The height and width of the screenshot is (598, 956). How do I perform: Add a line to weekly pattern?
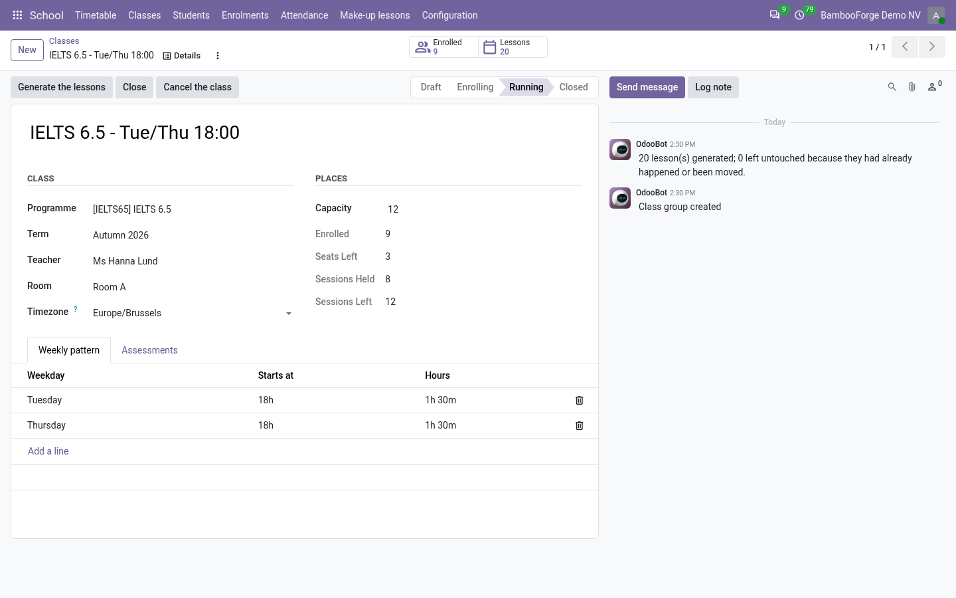(48, 451)
